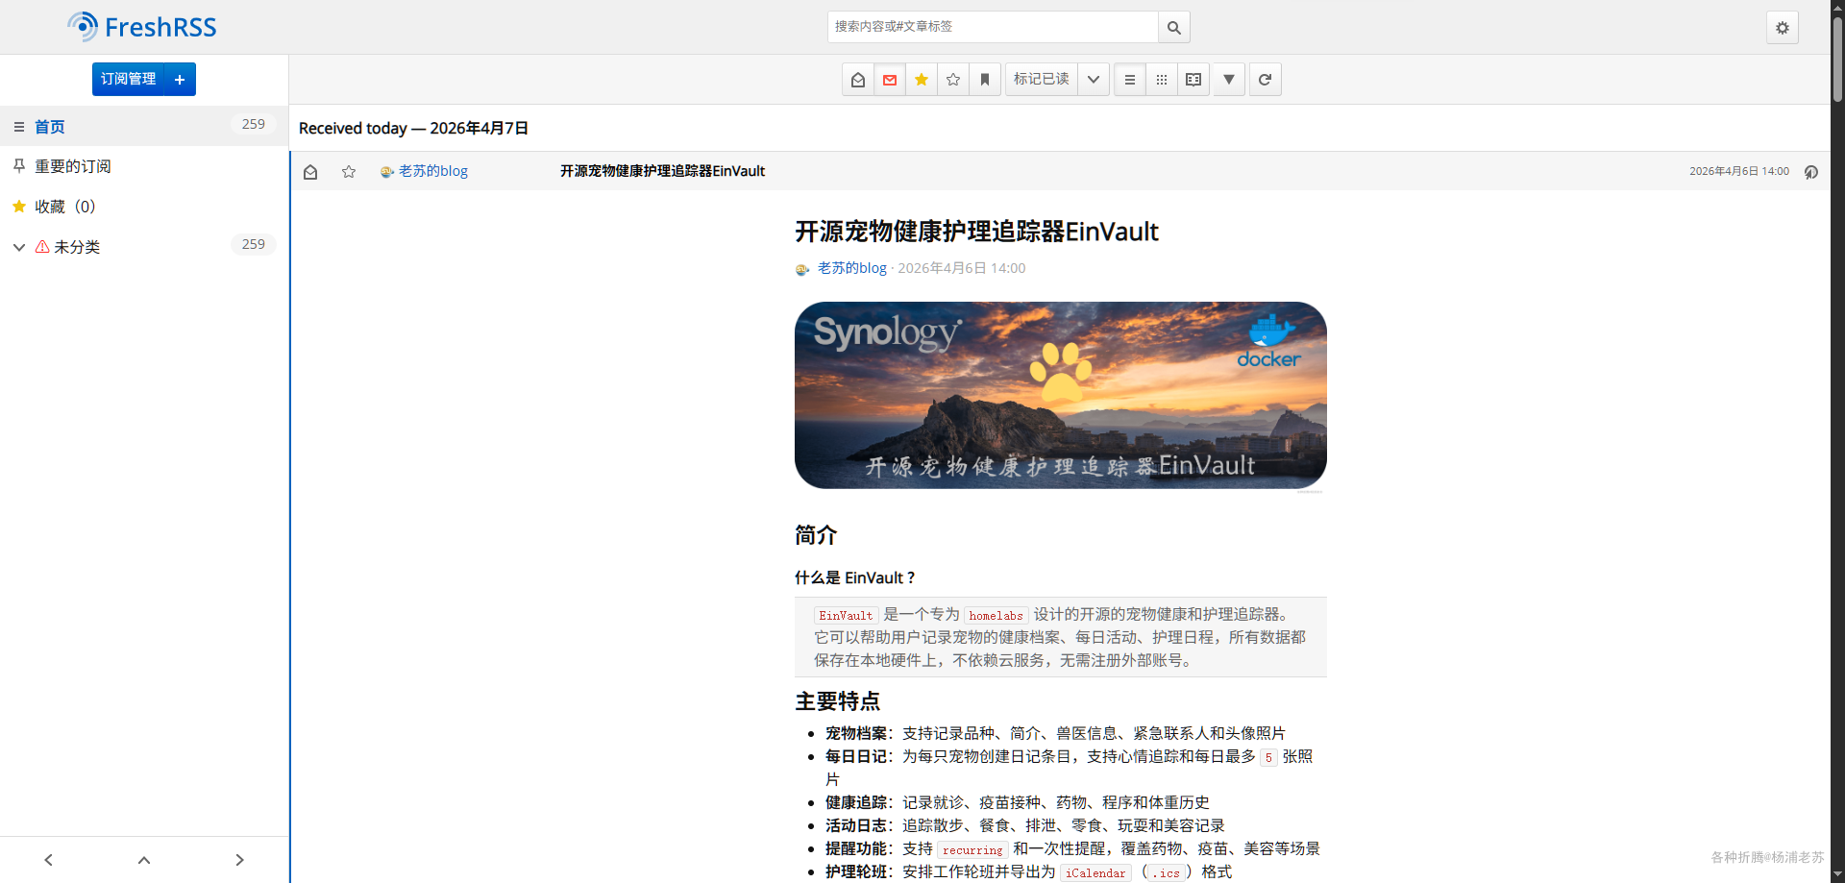Image resolution: width=1845 pixels, height=883 pixels.
Task: Click the iCalendar code tag
Action: click(x=1095, y=873)
